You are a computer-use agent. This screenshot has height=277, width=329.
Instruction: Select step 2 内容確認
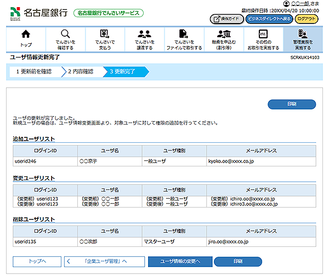click(x=81, y=71)
